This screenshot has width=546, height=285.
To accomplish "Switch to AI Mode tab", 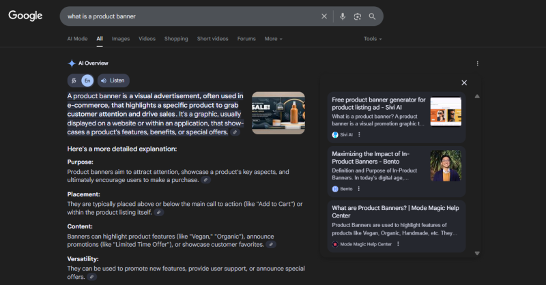I will pyautogui.click(x=77, y=39).
